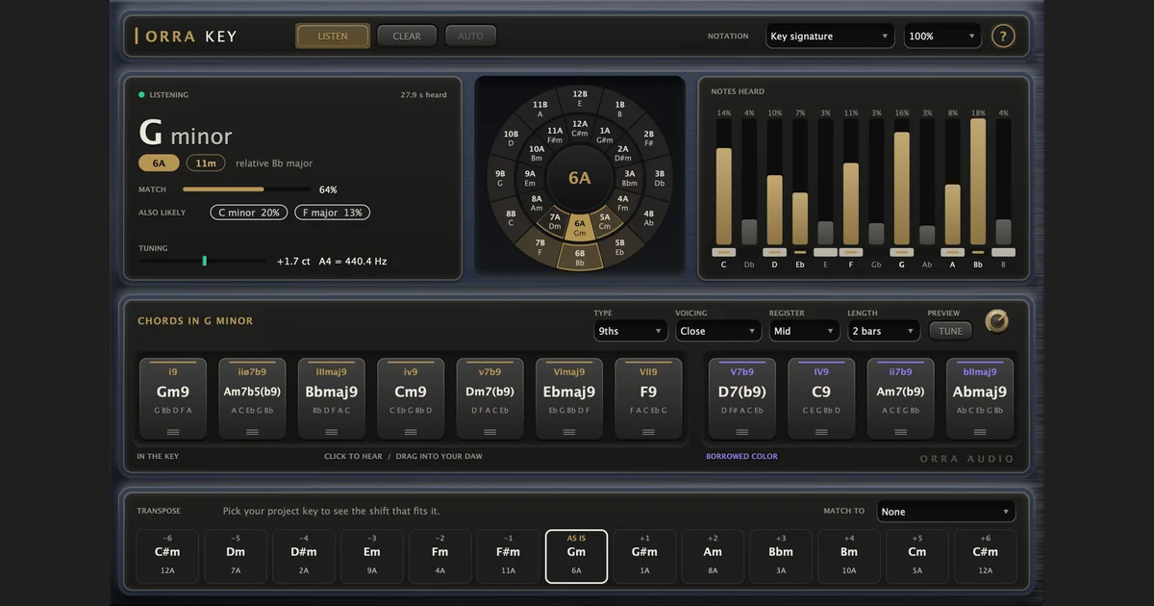Open the Length 2 bars dropdown
Image resolution: width=1154 pixels, height=606 pixels.
[884, 331]
